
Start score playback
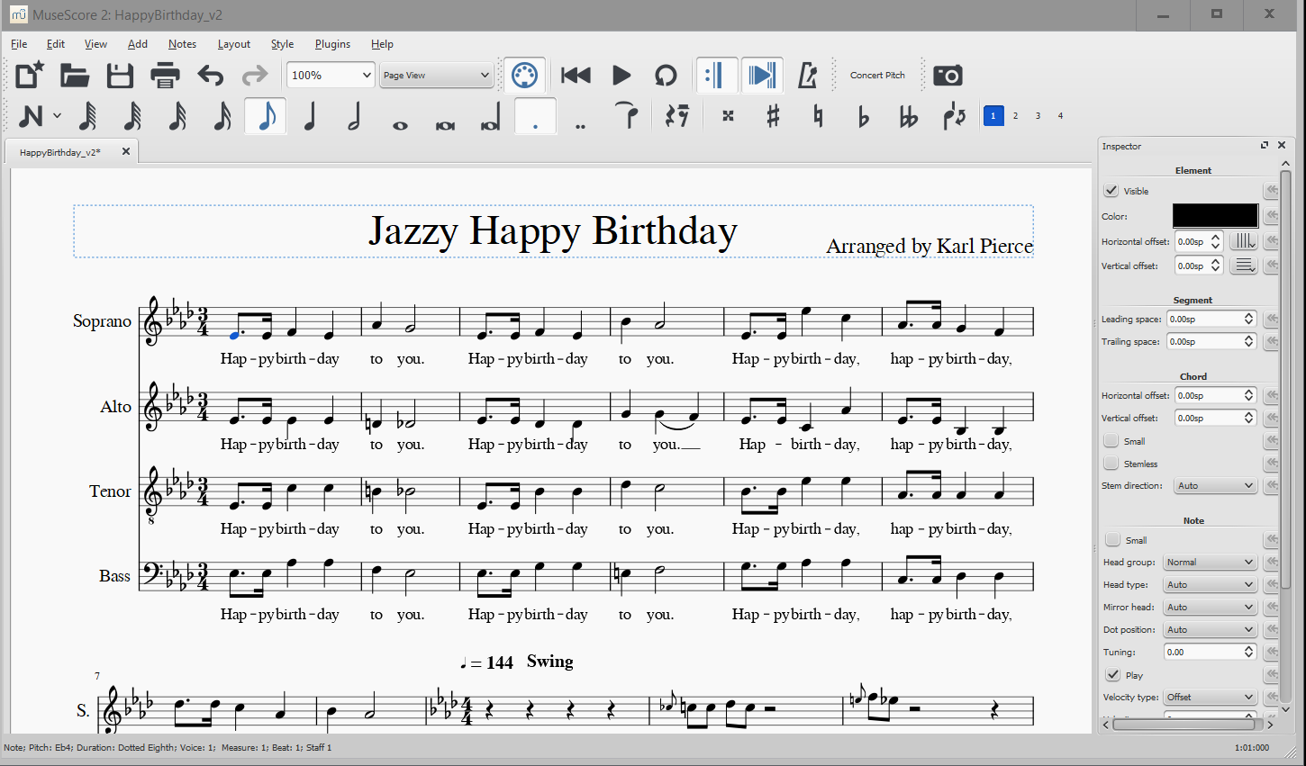click(621, 75)
